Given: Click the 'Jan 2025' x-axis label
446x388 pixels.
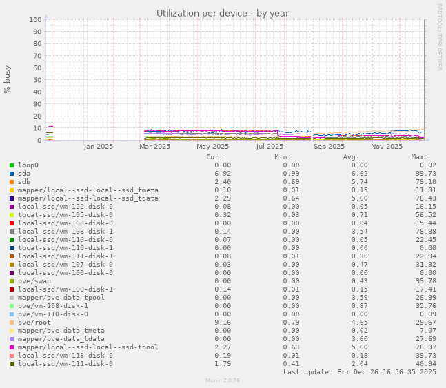Looking at the screenshot, I should pos(98,147).
